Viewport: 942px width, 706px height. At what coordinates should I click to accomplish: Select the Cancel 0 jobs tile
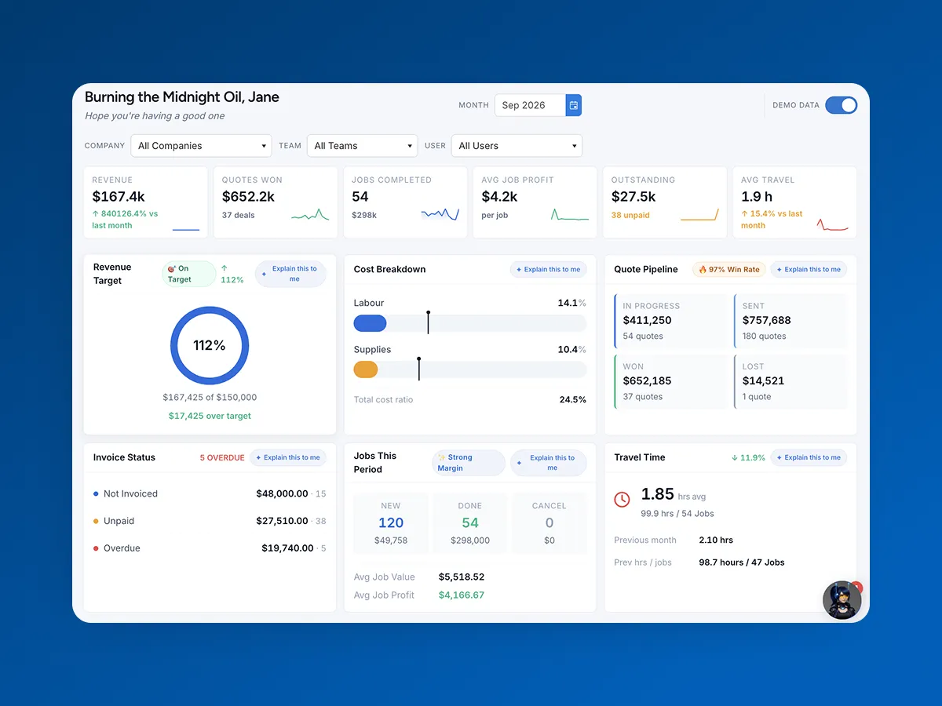(549, 523)
